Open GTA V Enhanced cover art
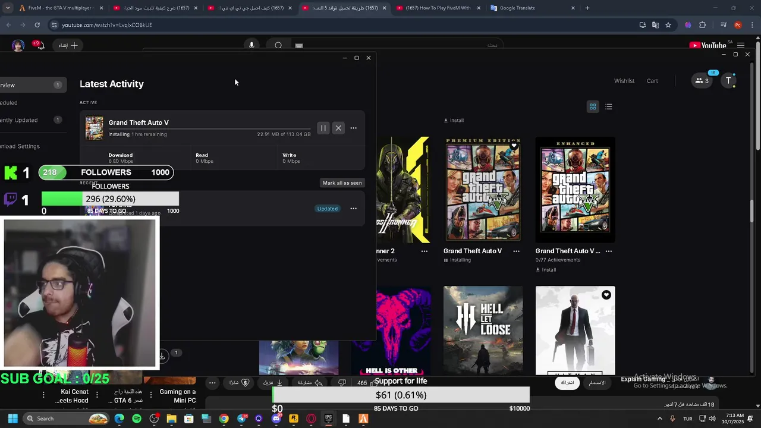The image size is (761, 428). 575,190
